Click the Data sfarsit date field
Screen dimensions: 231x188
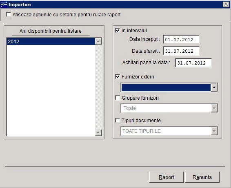coord(181,51)
